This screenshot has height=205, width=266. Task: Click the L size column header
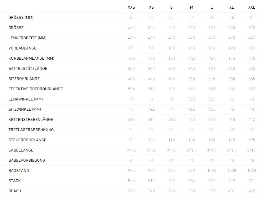point(211,7)
